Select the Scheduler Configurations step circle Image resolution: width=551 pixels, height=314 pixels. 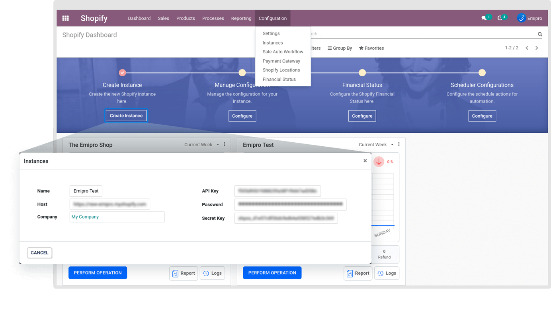coord(482,73)
